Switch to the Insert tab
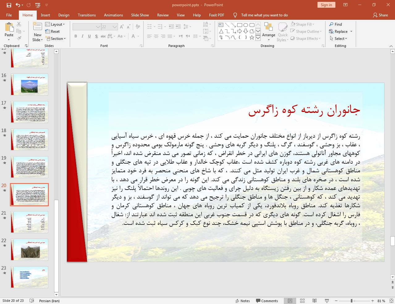The image size is (395, 304). (x=45, y=15)
